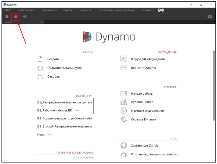Open recent file IBS_Рабочие наборы_ВК
The width and height of the screenshot is (217, 164).
[x=54, y=110]
